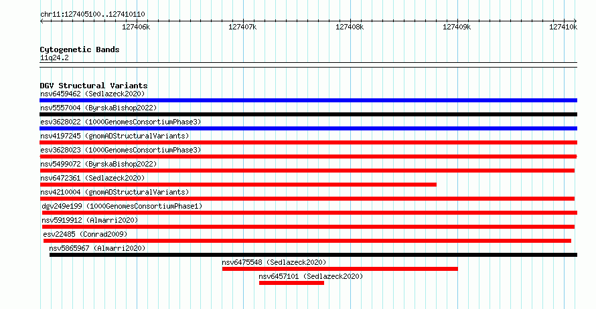Click the Cytogenetic Bands track title

click(80, 49)
